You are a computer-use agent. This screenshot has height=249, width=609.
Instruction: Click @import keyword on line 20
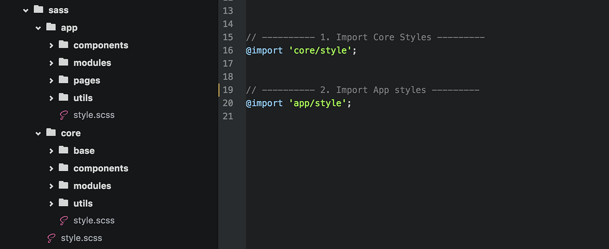coord(264,103)
